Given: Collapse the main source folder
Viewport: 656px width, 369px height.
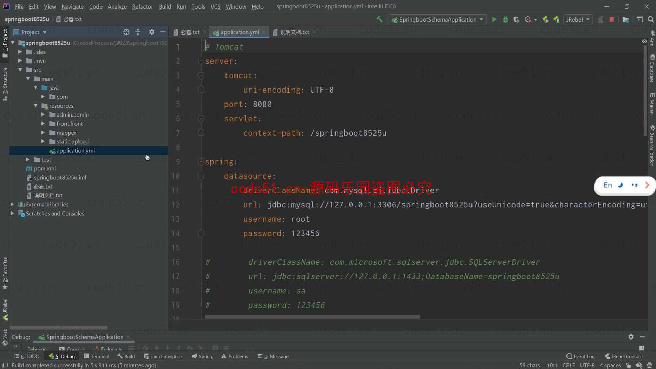Looking at the screenshot, I should click(28, 79).
